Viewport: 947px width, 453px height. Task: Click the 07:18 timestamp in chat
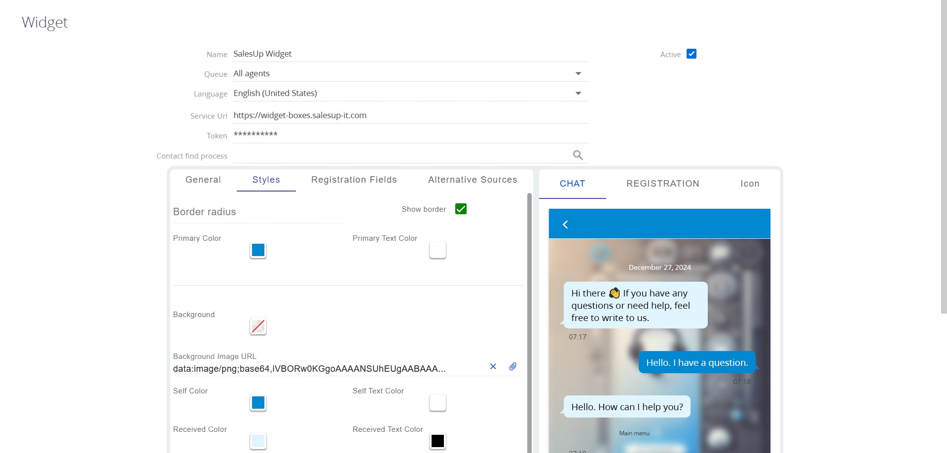click(x=741, y=382)
